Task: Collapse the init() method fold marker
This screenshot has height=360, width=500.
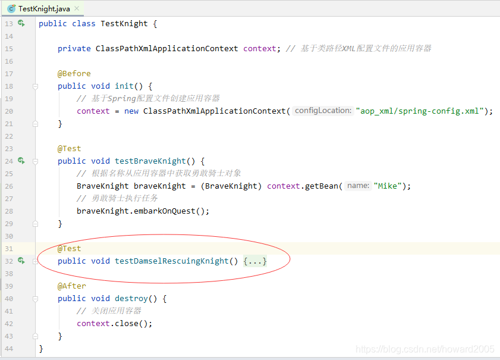Action: tap(36, 86)
